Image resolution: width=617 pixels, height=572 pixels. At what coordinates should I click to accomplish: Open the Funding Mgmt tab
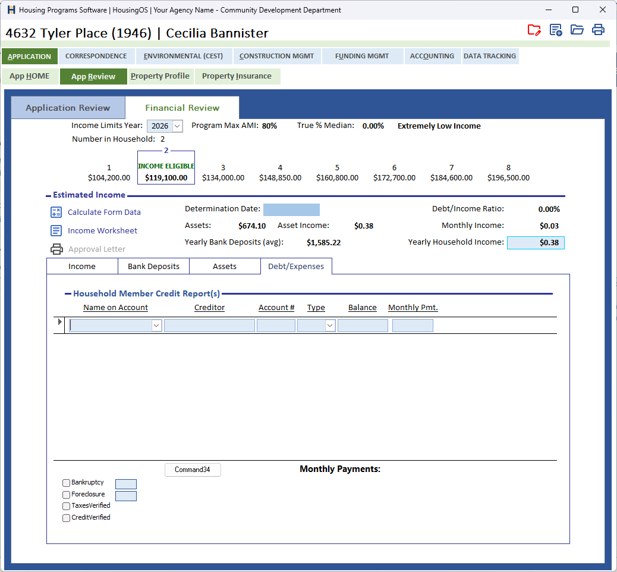coord(362,56)
